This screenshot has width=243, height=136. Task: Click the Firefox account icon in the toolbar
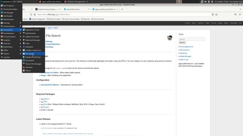(235, 14)
